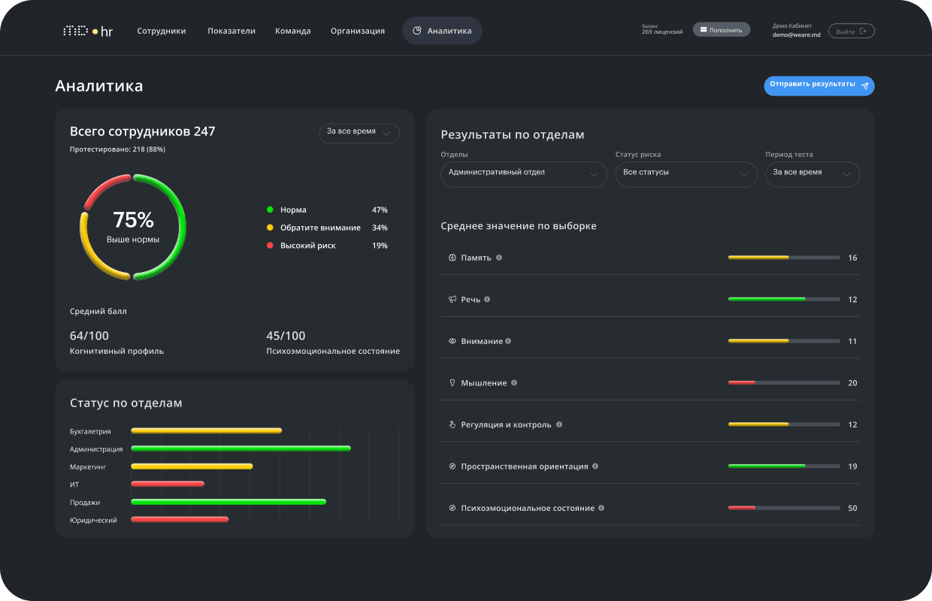This screenshot has height=601, width=932.
Task: Click the Выйти logout button
Action: click(851, 31)
